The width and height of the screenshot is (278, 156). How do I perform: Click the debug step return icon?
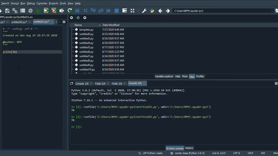tap(101, 11)
